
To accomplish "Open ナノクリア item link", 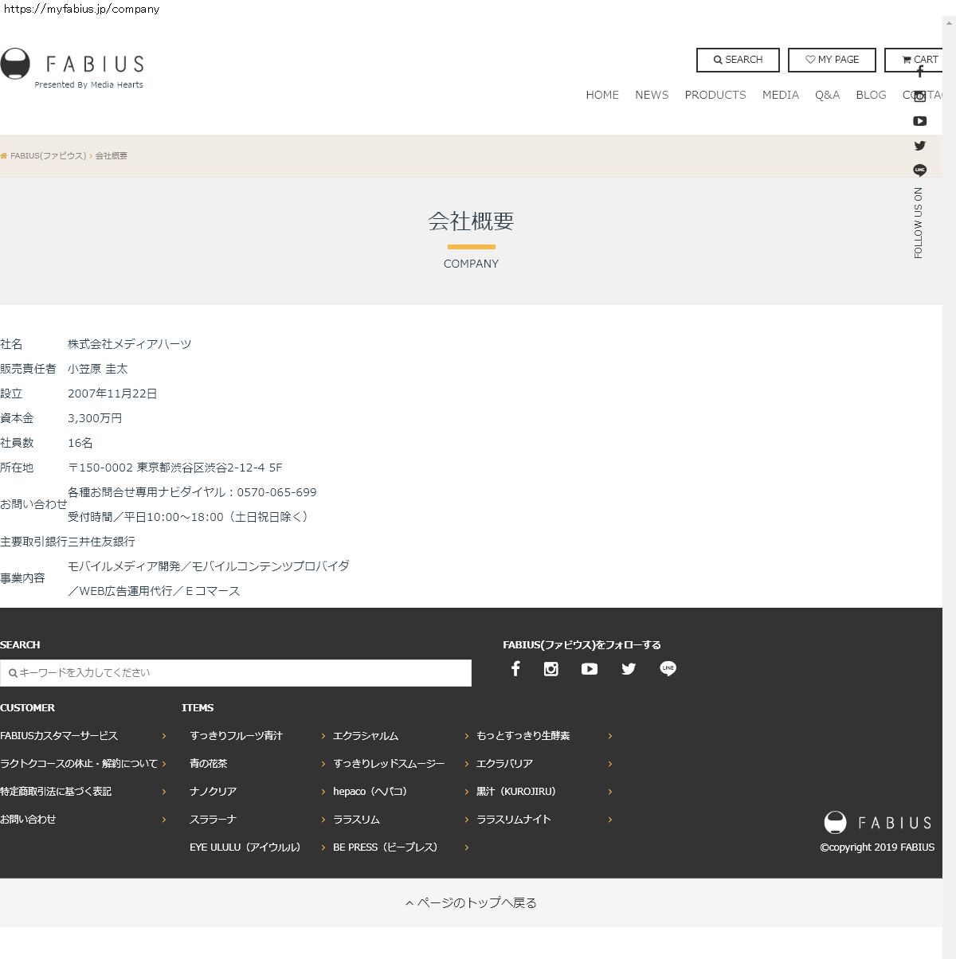I will [213, 792].
